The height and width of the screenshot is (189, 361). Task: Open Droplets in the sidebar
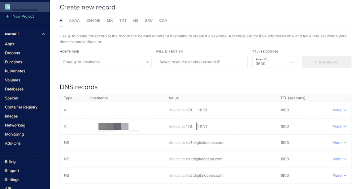tap(12, 53)
